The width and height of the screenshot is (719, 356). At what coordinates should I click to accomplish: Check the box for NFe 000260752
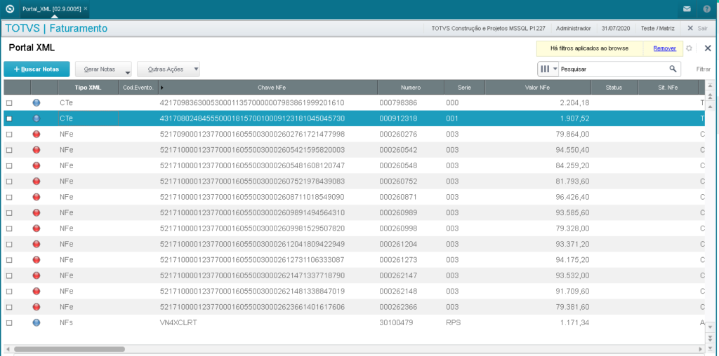tap(9, 182)
